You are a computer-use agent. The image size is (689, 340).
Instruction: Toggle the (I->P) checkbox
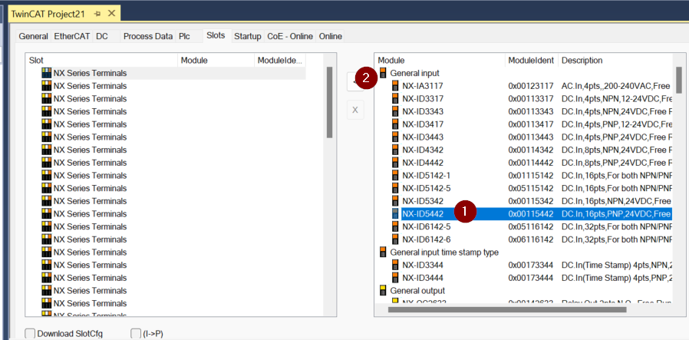pos(135,333)
